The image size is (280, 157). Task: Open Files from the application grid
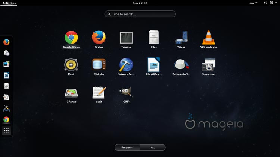154,39
